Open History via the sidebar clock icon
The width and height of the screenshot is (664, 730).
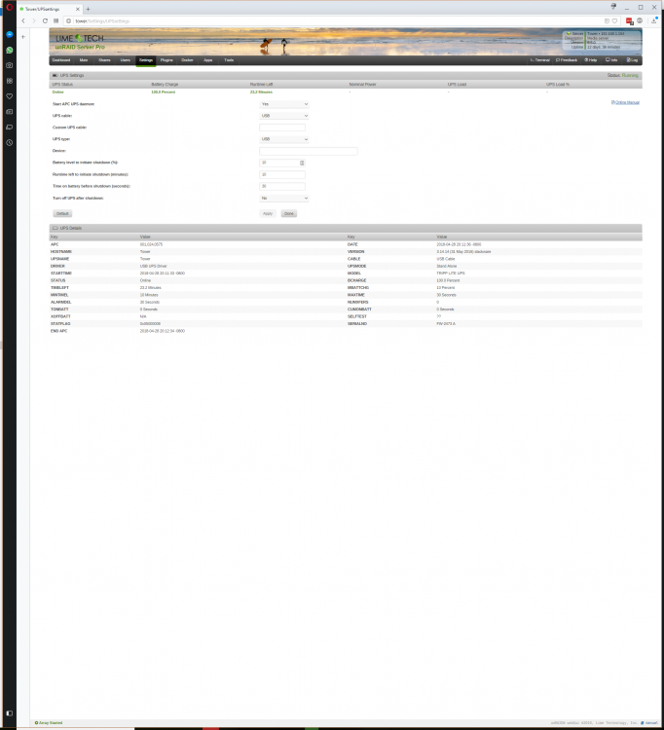(10, 143)
